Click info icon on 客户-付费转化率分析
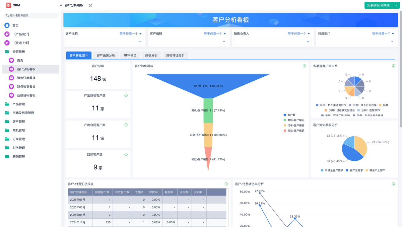The image size is (402, 227). 393,184
